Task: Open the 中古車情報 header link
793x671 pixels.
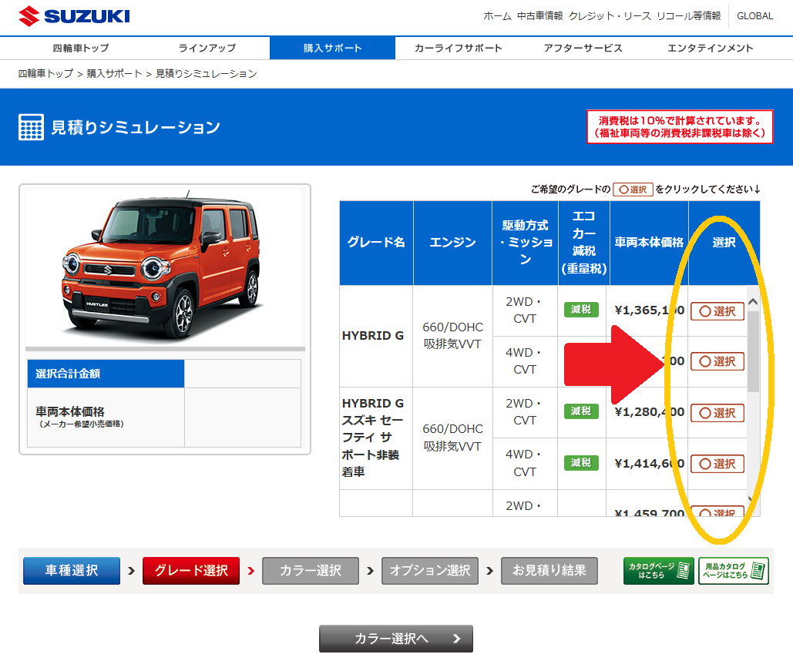Action: pyautogui.click(x=539, y=16)
